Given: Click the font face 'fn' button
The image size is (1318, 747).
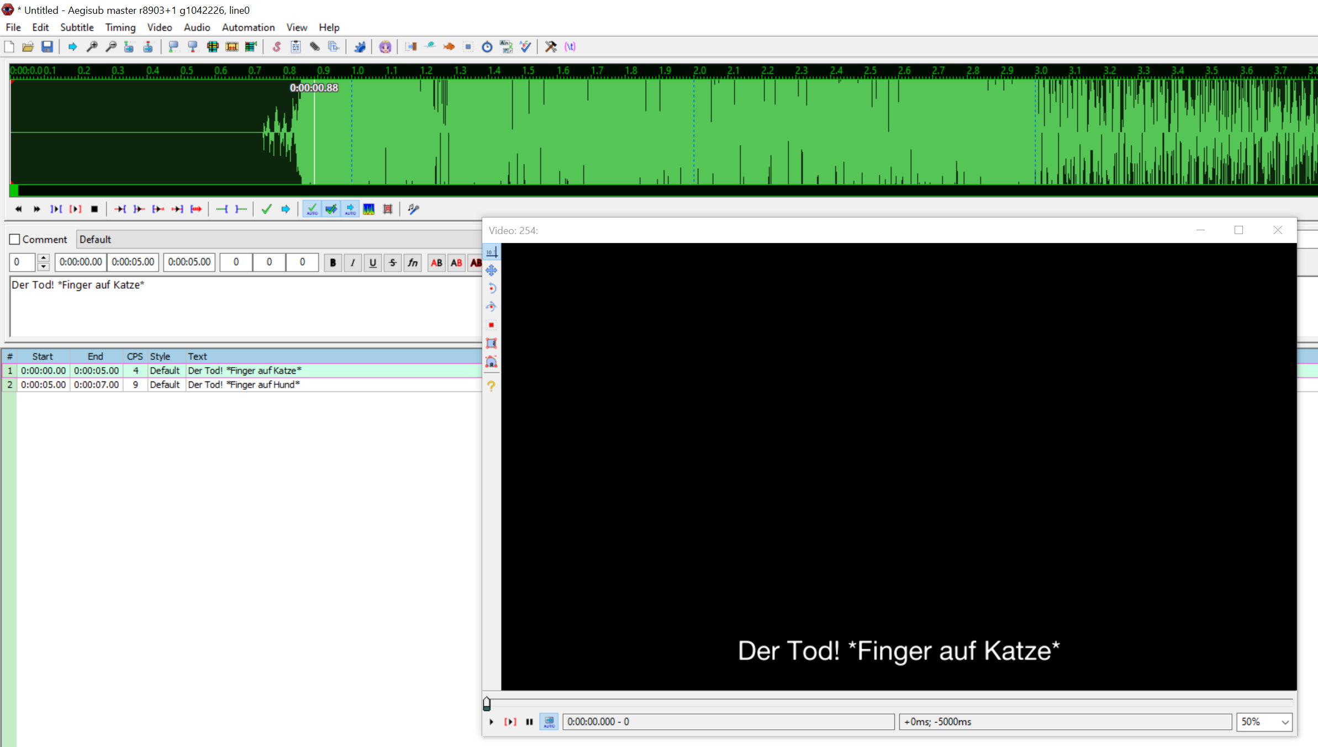Looking at the screenshot, I should pos(413,263).
